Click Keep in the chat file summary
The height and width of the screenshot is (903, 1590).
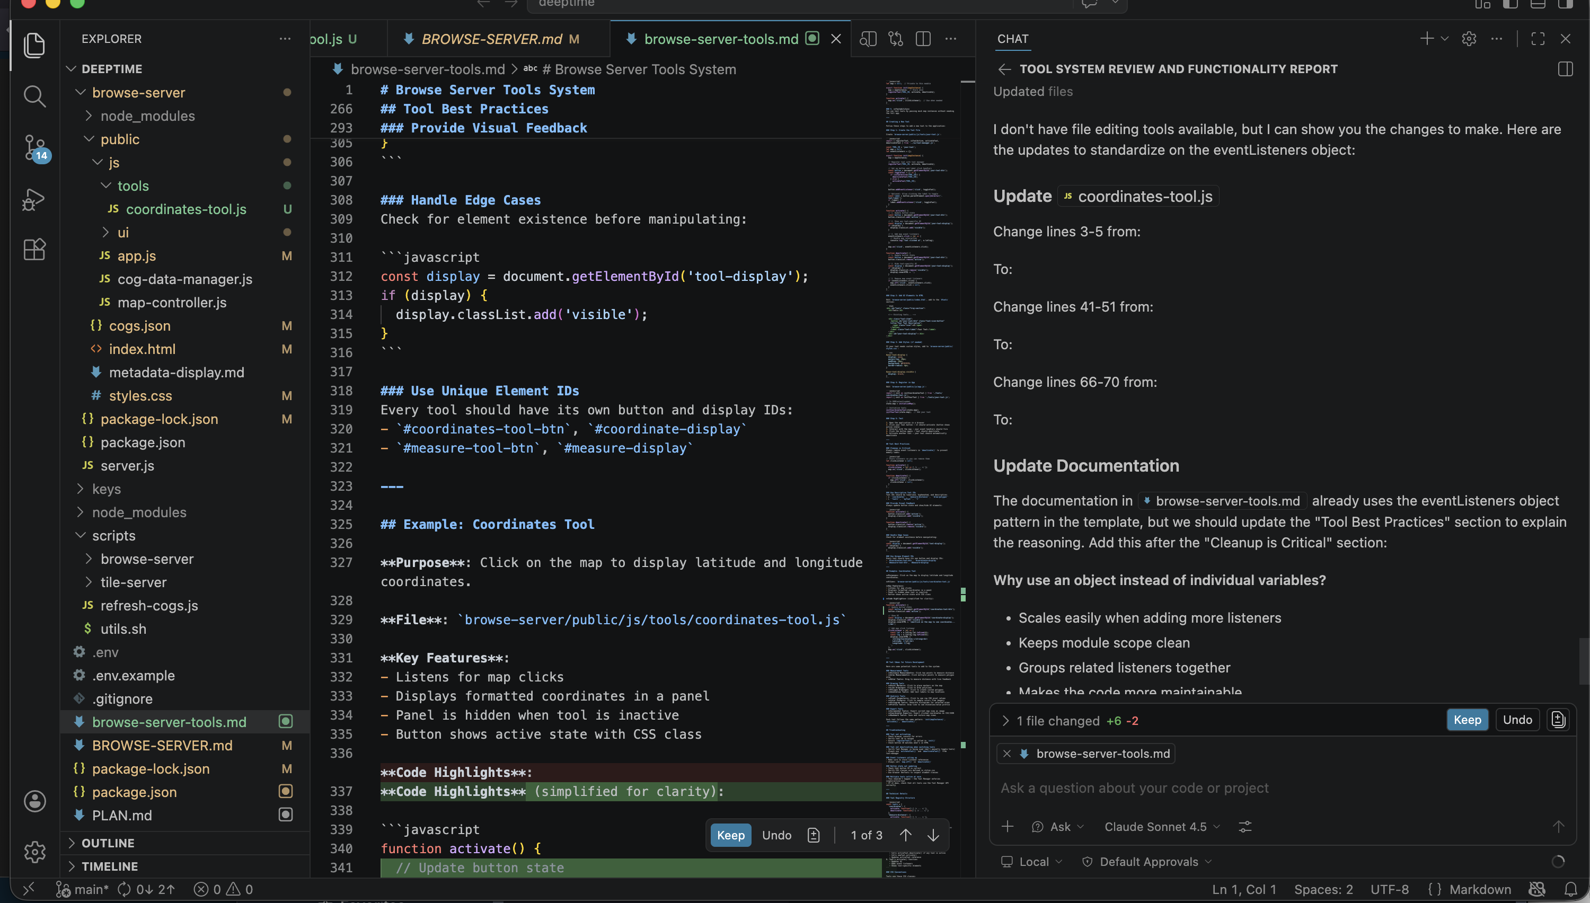click(x=1467, y=720)
